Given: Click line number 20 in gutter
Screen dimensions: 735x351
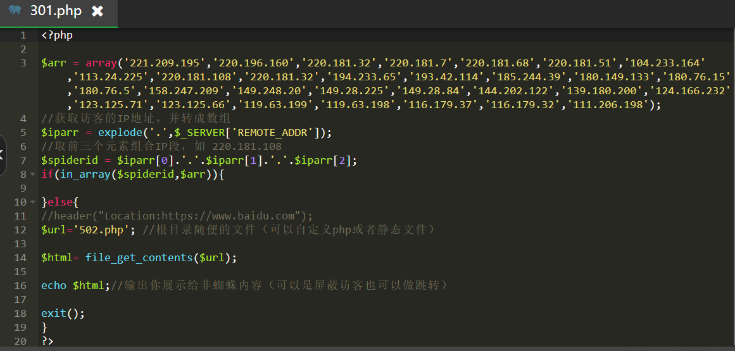Looking at the screenshot, I should click(20, 341).
